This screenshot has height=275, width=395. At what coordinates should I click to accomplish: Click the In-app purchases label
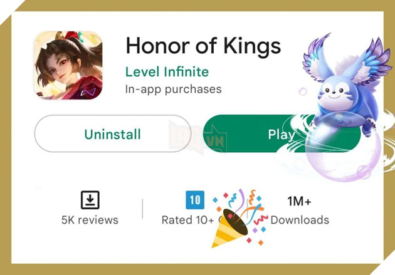pyautogui.click(x=173, y=90)
